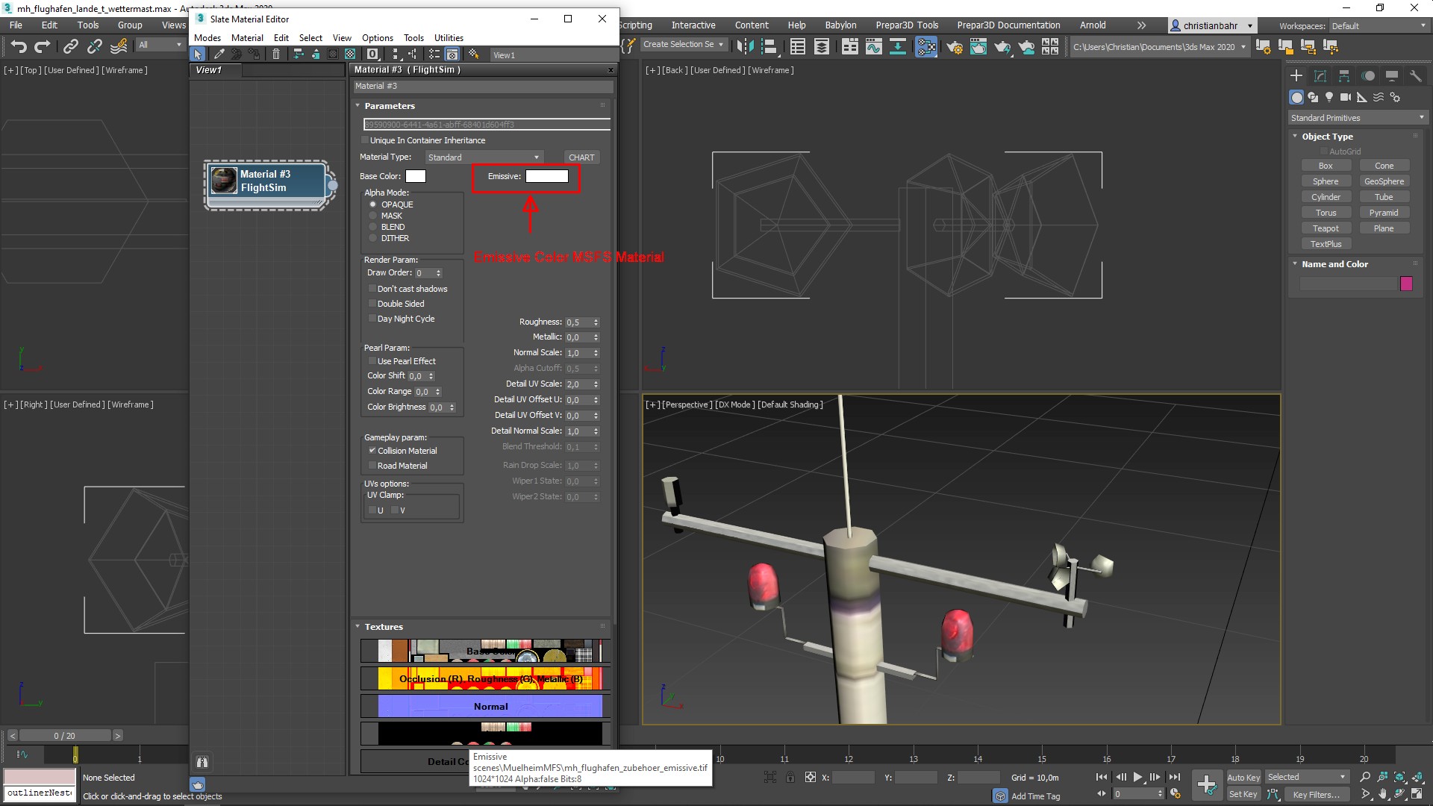Open Rendered Frame Window icon
This screenshot has height=806, width=1433.
coord(978,46)
